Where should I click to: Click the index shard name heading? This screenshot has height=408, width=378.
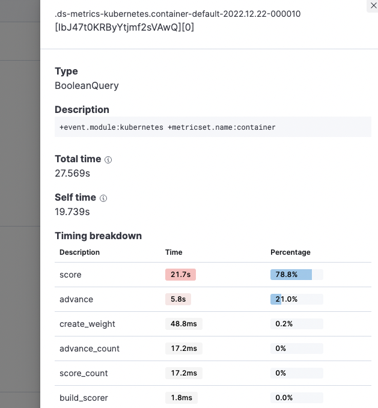[178, 20]
